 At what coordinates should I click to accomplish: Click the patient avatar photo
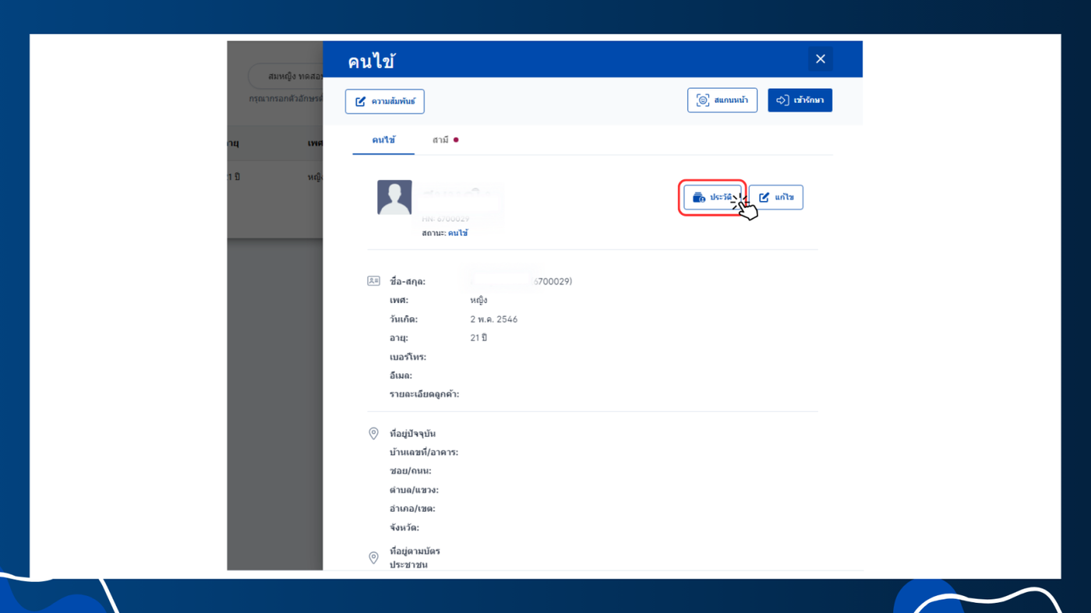point(394,197)
